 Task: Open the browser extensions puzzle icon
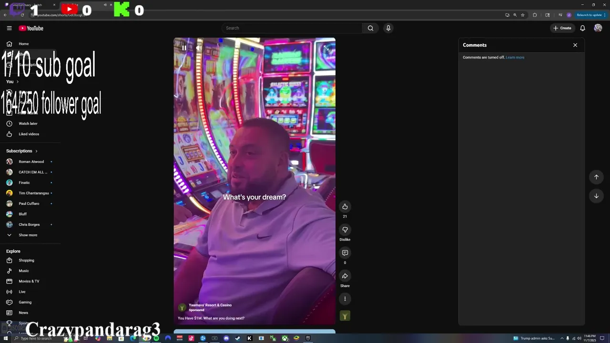(x=535, y=15)
